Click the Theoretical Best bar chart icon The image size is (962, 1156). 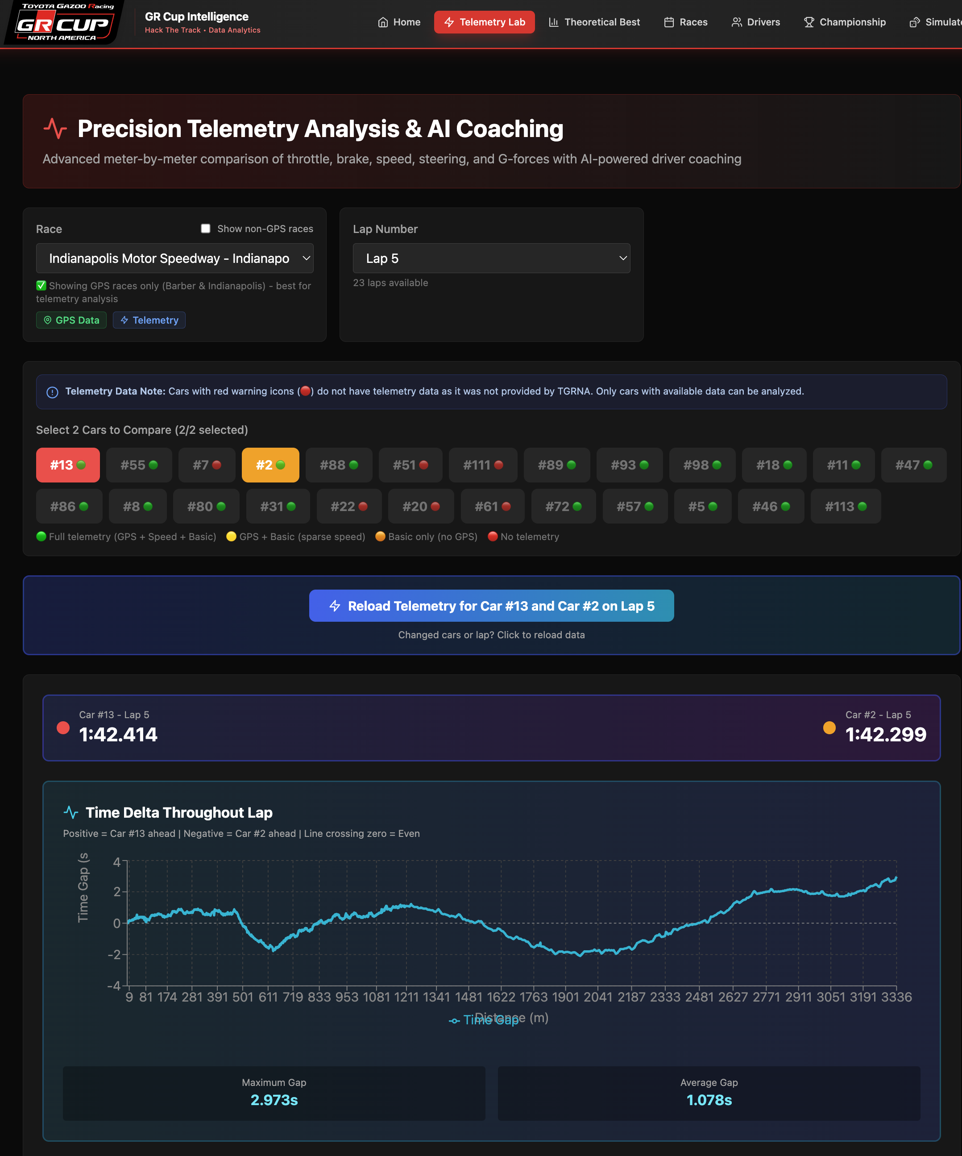tap(554, 23)
